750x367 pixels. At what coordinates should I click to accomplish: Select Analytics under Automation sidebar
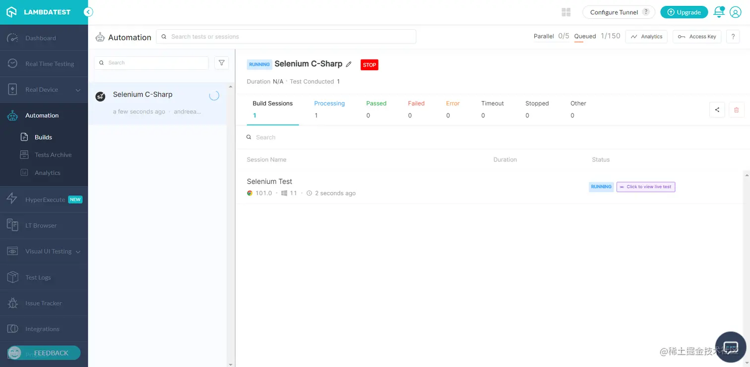click(x=47, y=172)
